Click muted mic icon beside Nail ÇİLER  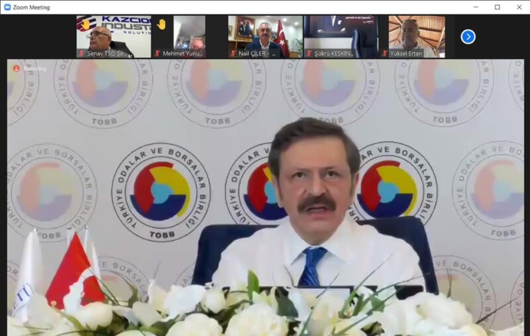tap(233, 54)
